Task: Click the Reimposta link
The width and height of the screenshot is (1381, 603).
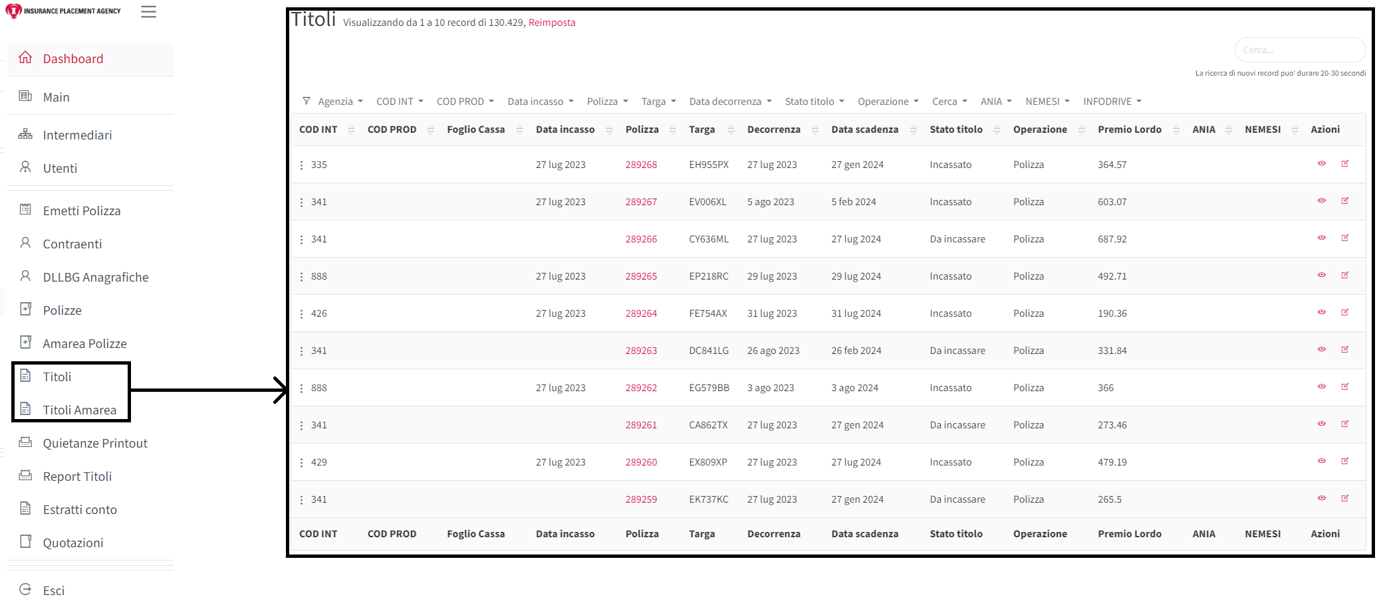Action: coord(551,23)
